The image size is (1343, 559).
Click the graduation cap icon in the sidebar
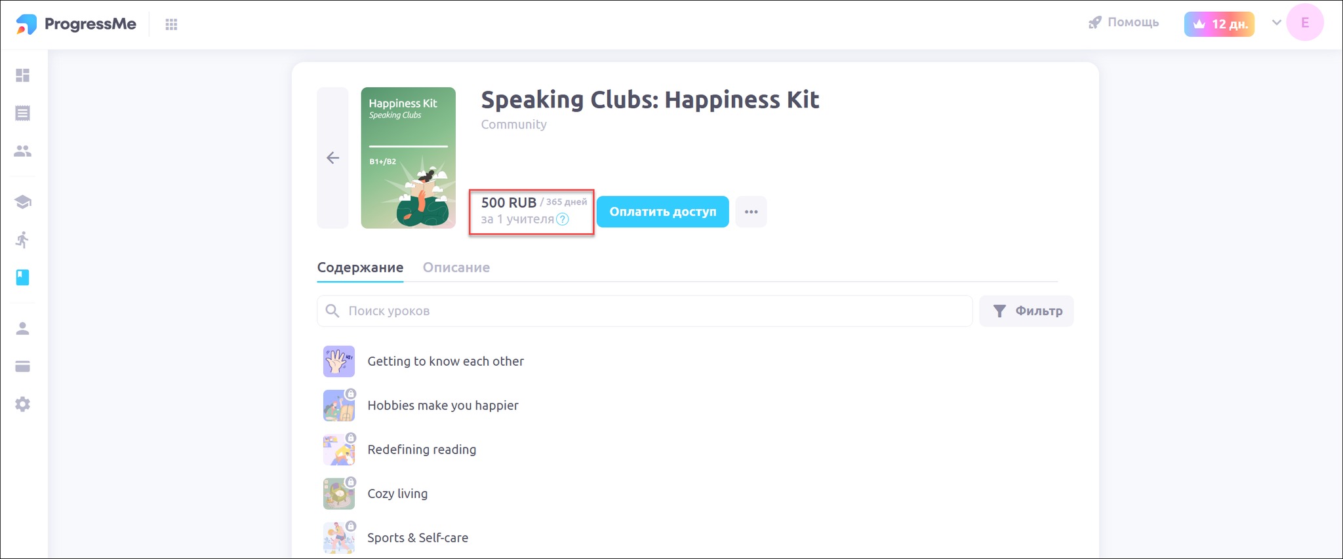23,202
